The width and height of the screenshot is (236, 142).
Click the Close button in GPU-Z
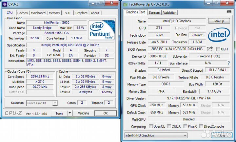pos(222,135)
